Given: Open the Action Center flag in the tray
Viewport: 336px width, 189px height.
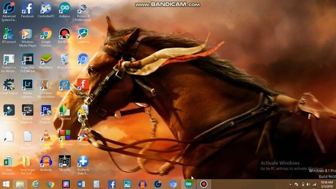Looking at the screenshot, I should (296, 184).
